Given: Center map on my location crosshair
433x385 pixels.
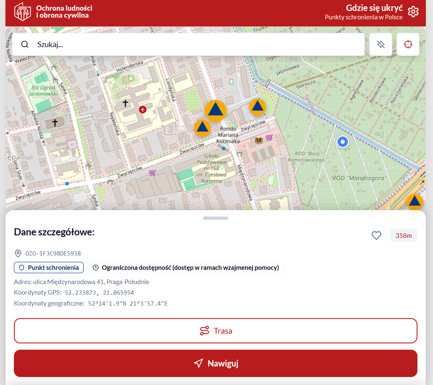Looking at the screenshot, I should pyautogui.click(x=408, y=45).
